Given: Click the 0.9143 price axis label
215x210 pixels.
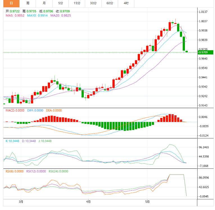Looking at the screenshot, I should click(x=203, y=106).
